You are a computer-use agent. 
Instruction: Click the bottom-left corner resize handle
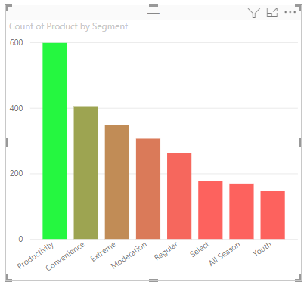[8, 277]
